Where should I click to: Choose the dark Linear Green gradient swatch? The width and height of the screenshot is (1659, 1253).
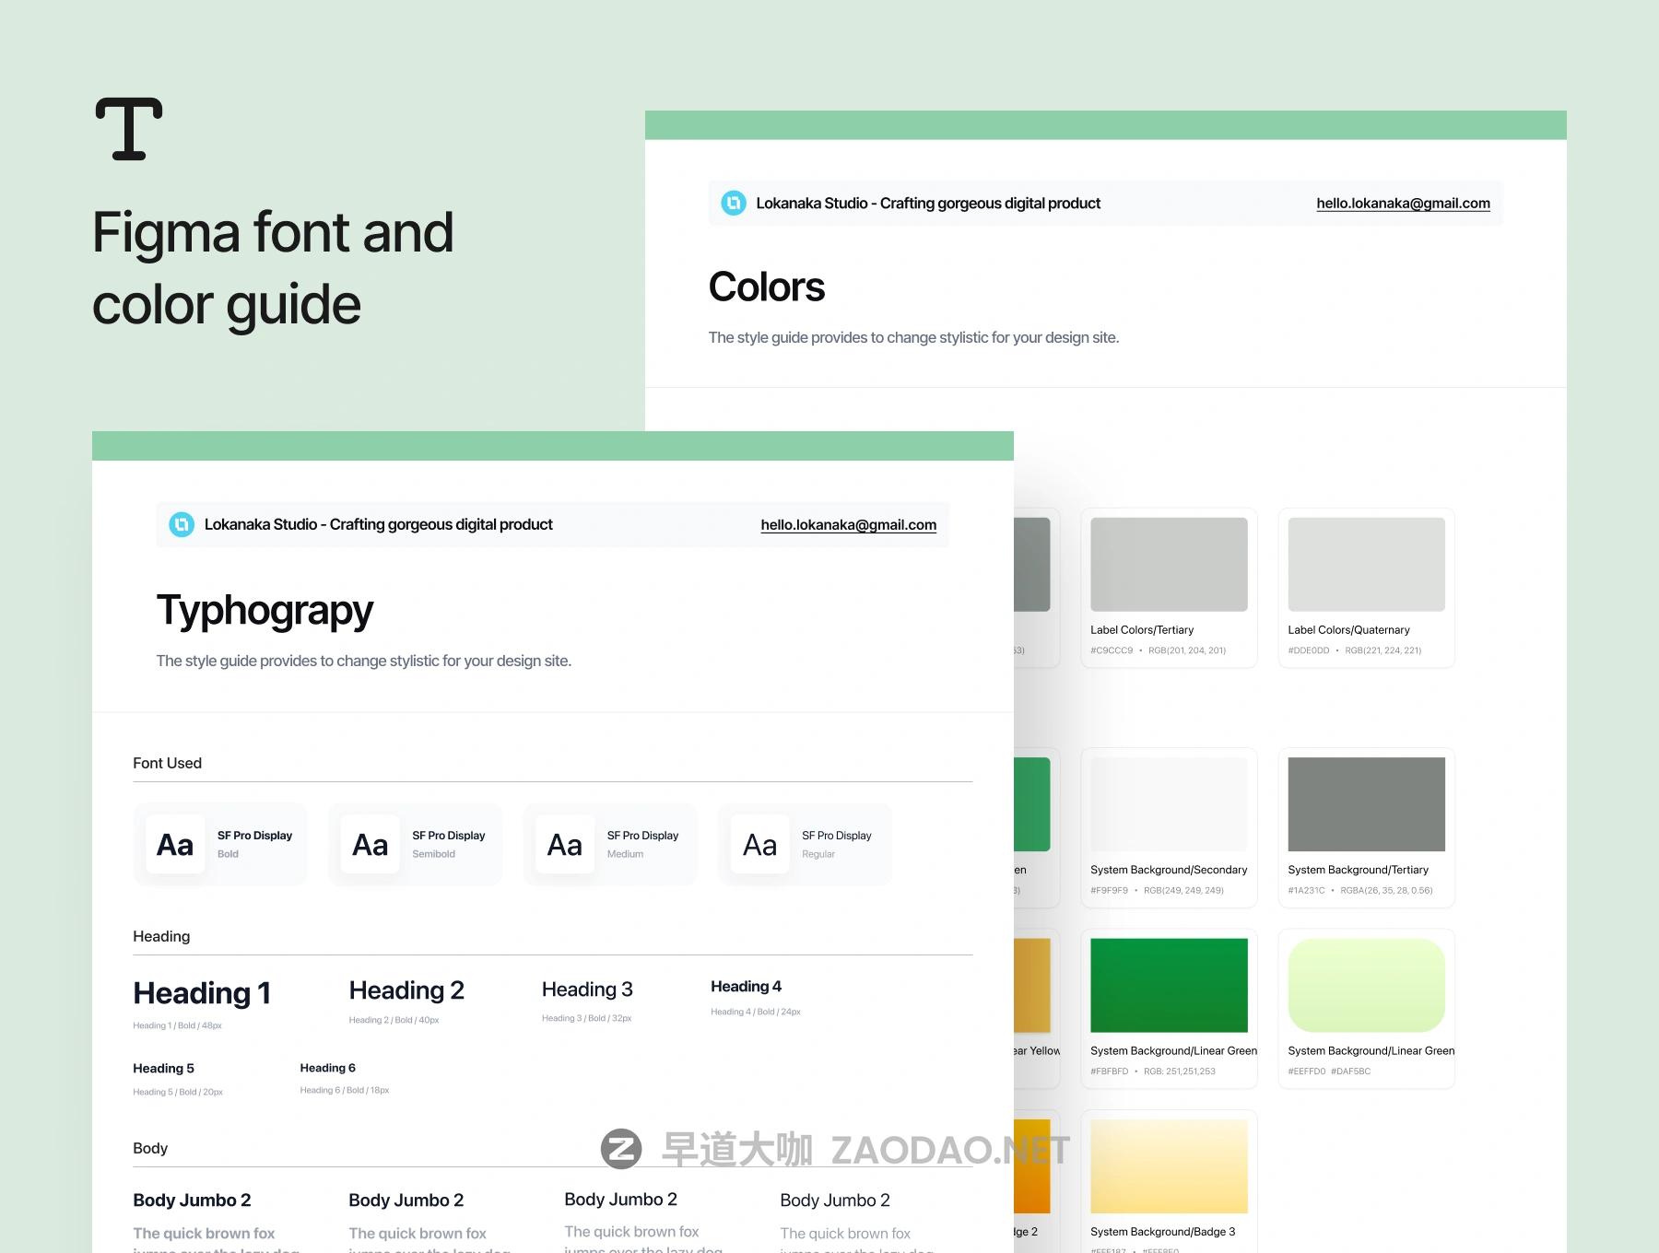click(1169, 985)
